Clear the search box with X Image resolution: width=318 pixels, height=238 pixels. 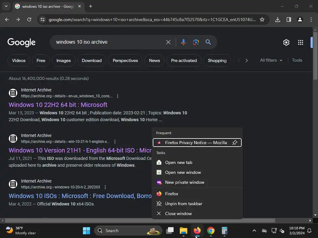click(168, 42)
